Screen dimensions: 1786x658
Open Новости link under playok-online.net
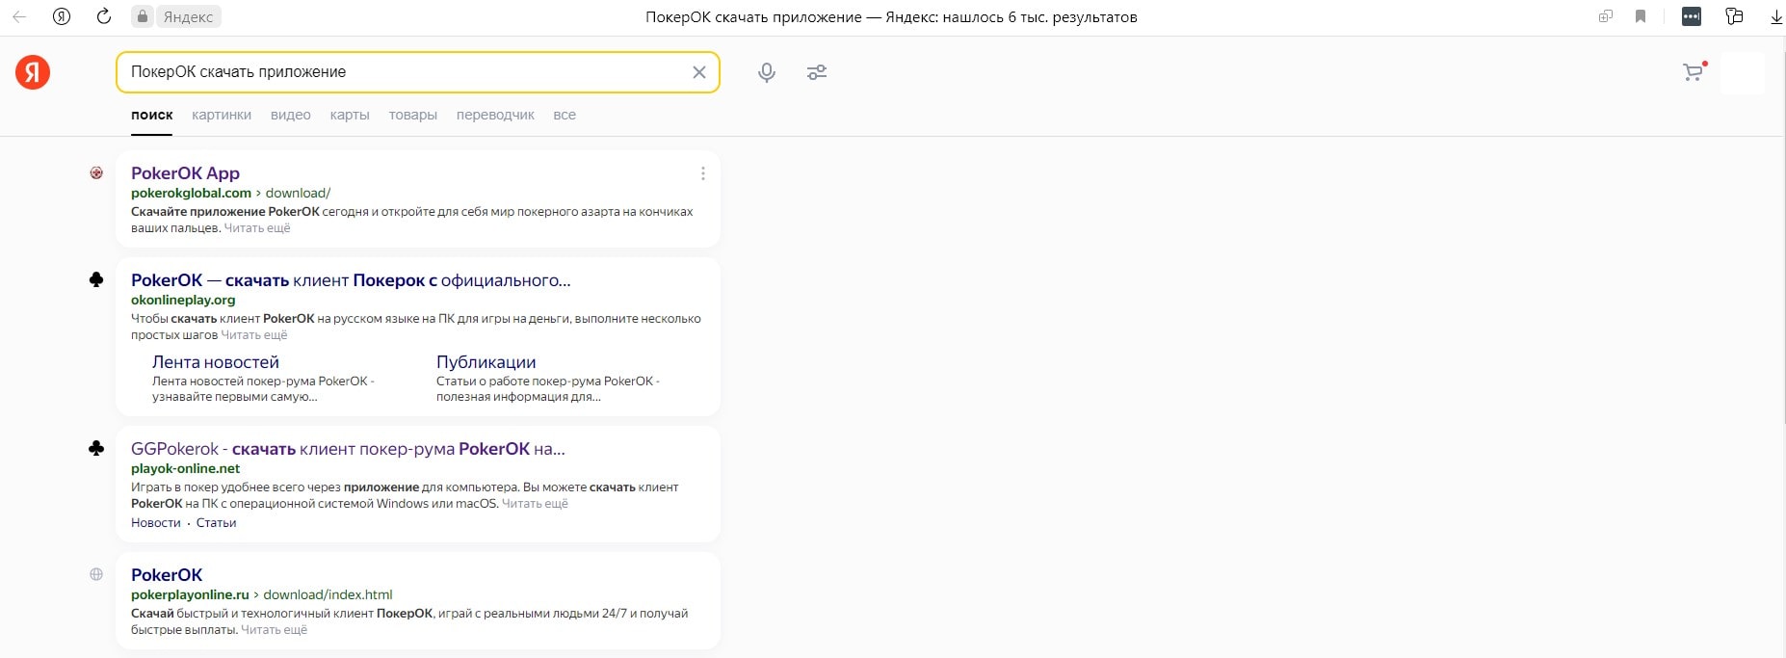(156, 523)
